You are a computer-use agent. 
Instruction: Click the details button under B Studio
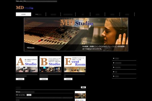pos(44,79)
